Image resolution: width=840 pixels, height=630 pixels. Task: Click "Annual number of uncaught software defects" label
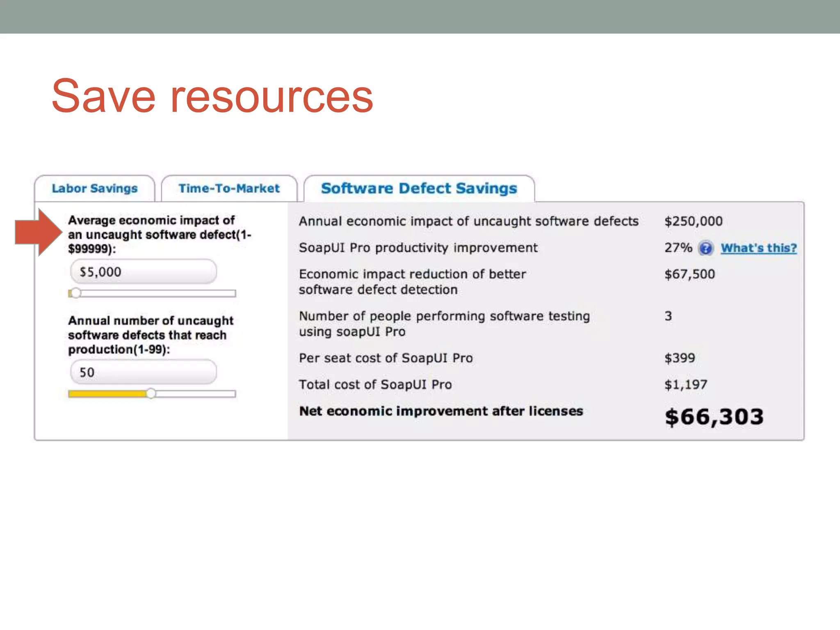click(x=151, y=335)
